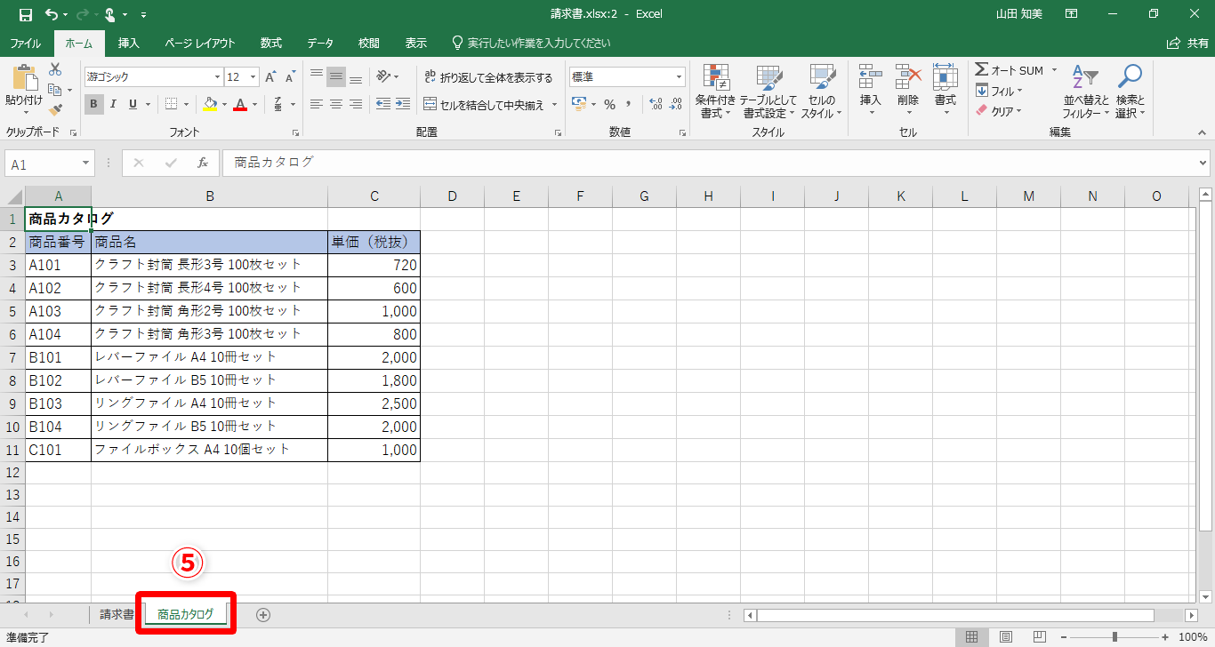Decrease font size with the small A icon

[290, 77]
